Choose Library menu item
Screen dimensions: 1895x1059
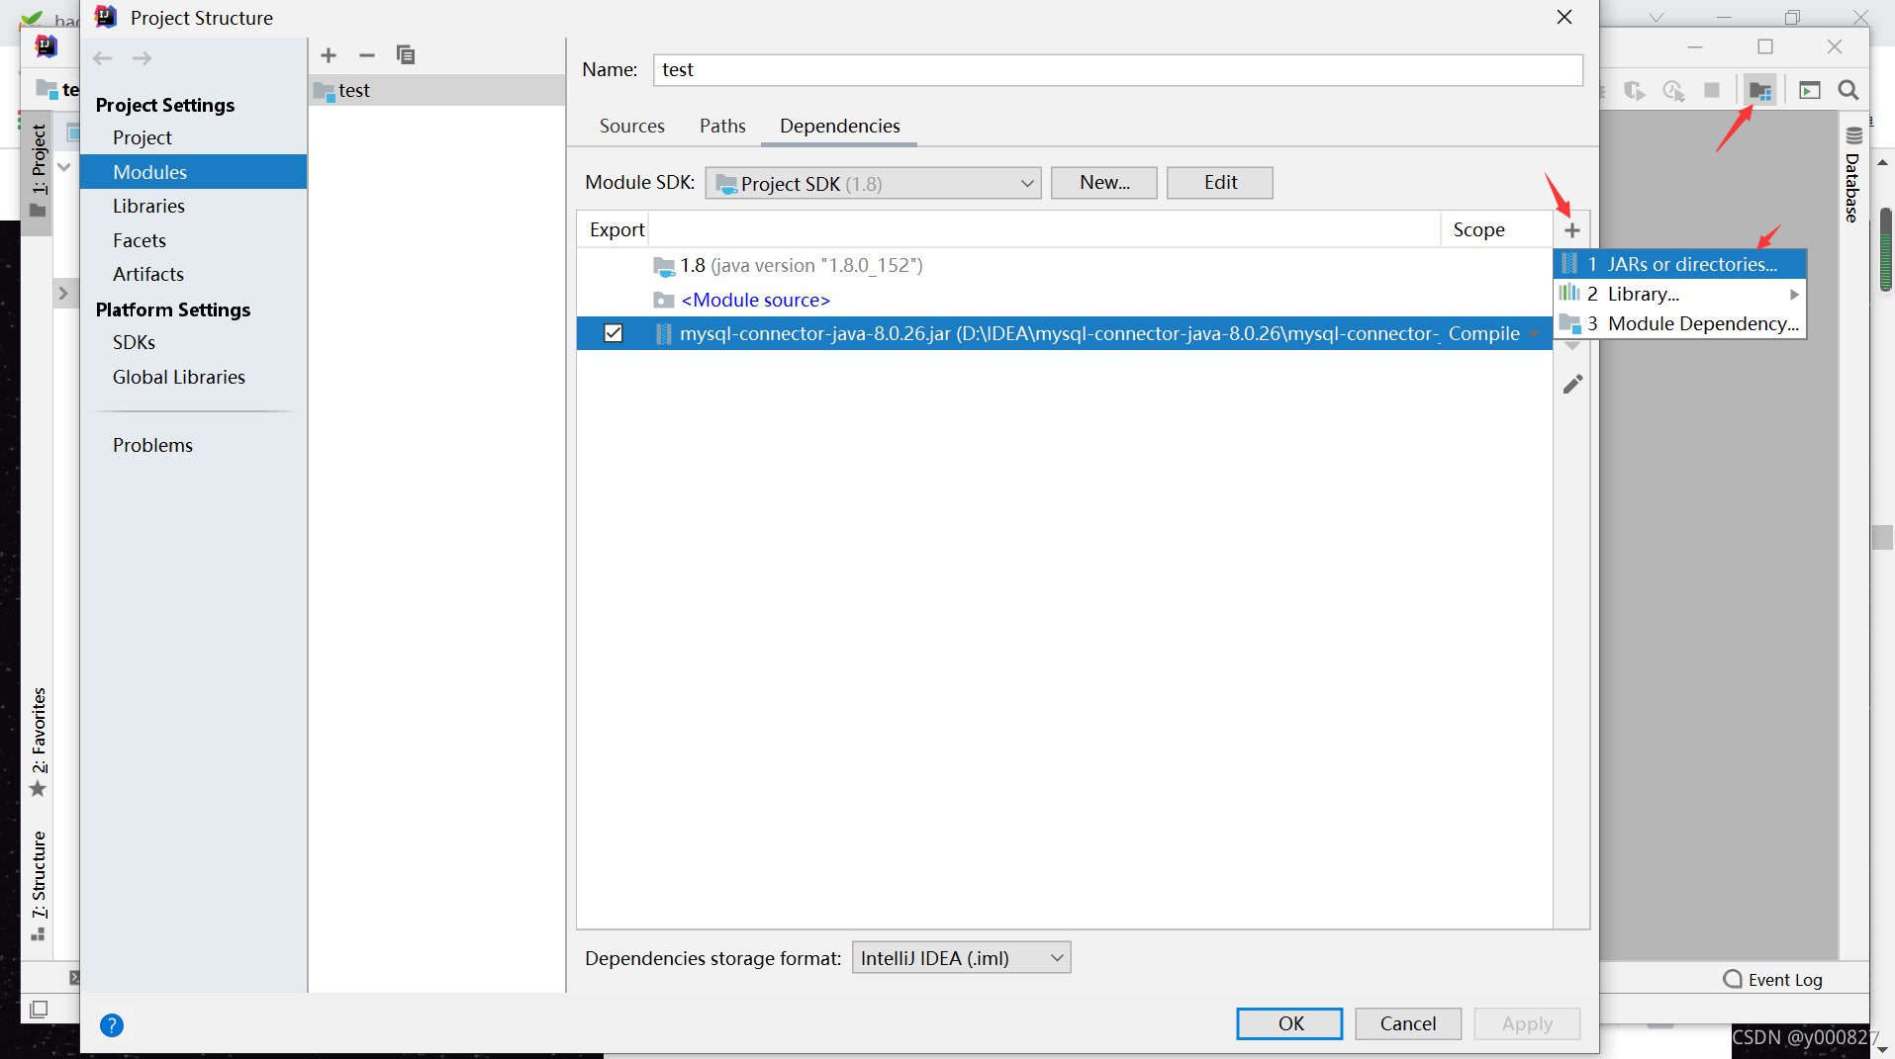1680,295
